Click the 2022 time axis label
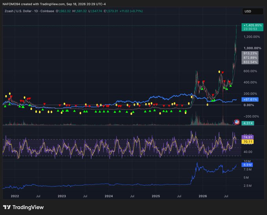 click(15, 196)
